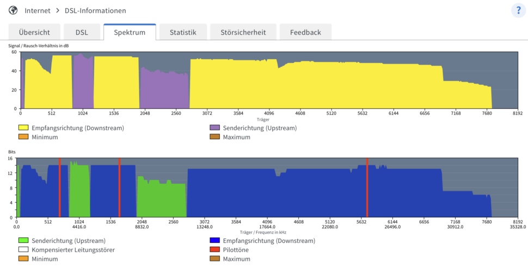The height and width of the screenshot is (269, 528).
Task: Select the Spektrum tab
Action: click(130, 32)
